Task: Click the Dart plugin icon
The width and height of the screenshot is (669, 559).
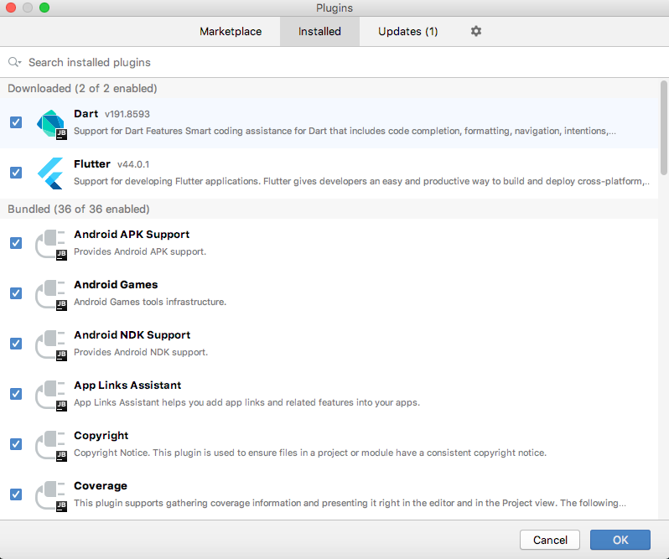Action: [x=51, y=123]
